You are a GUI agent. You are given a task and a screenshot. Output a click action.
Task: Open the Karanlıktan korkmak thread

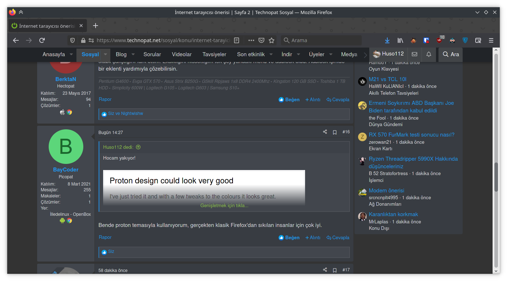[x=393, y=214]
